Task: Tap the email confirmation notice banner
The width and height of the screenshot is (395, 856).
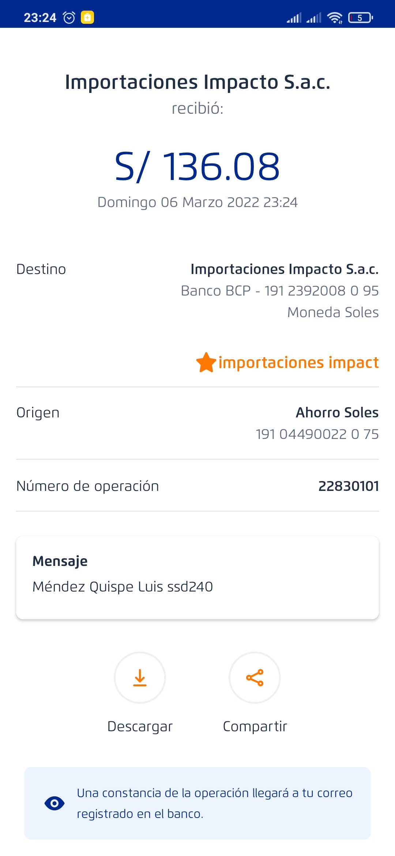Action: point(197,803)
